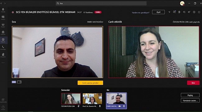This screenshot has height=112, width=202.
Task: Go back with the left history arrow
Action: tap(1, 3)
